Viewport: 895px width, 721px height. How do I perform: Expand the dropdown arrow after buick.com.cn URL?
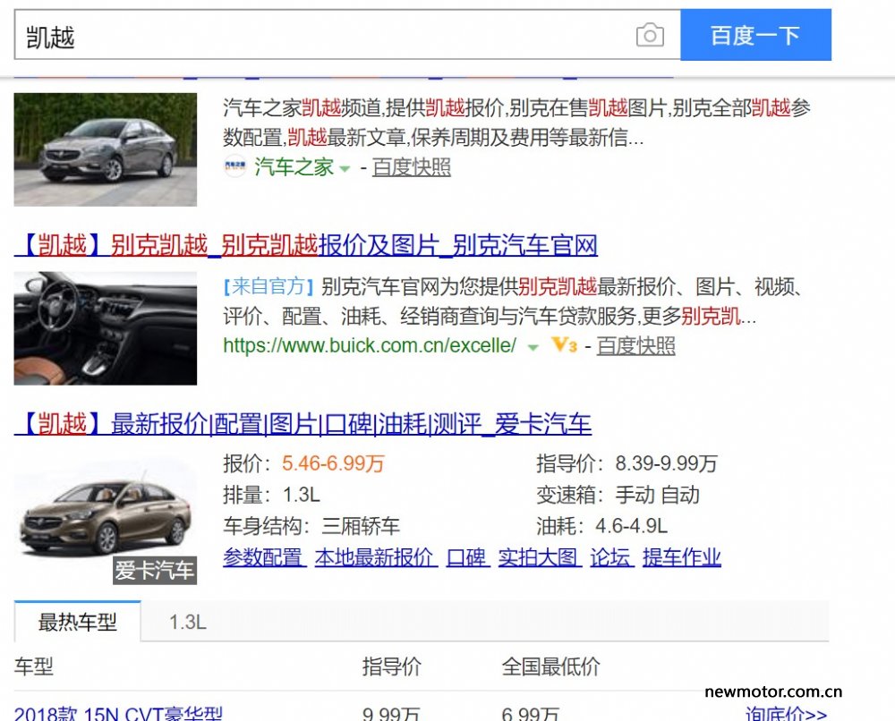[533, 347]
